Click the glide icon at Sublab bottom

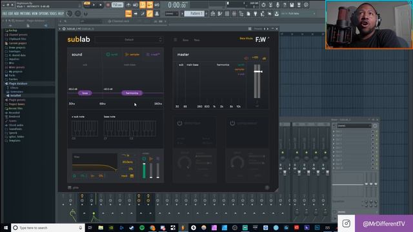pos(70,188)
